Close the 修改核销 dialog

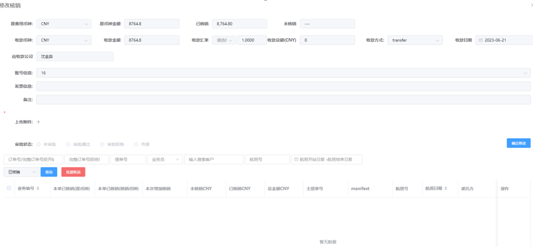531,6
